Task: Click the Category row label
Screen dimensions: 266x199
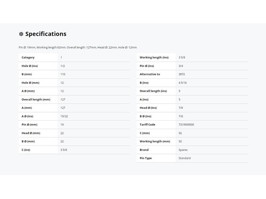Action: pos(28,57)
